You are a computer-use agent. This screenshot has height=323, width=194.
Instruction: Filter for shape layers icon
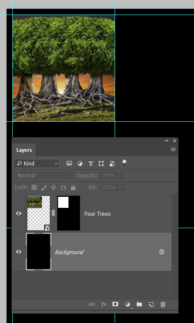pos(101,164)
